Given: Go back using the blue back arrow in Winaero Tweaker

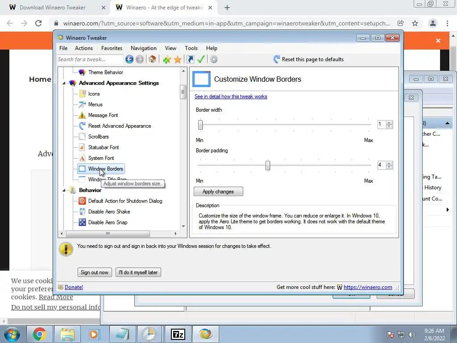Looking at the screenshot, I should [129, 59].
